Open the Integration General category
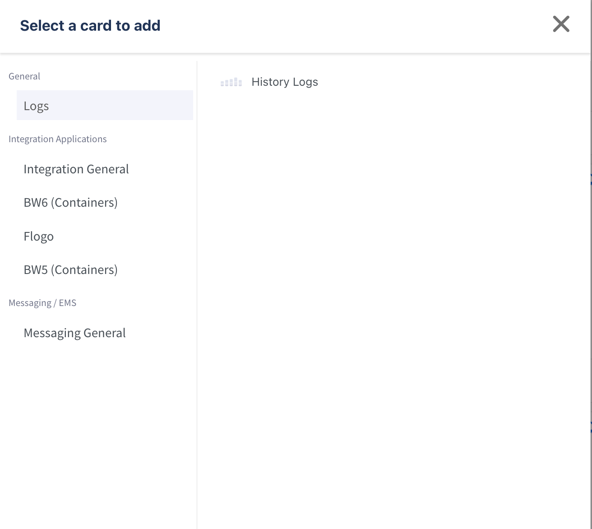The height and width of the screenshot is (529, 592). coord(76,169)
